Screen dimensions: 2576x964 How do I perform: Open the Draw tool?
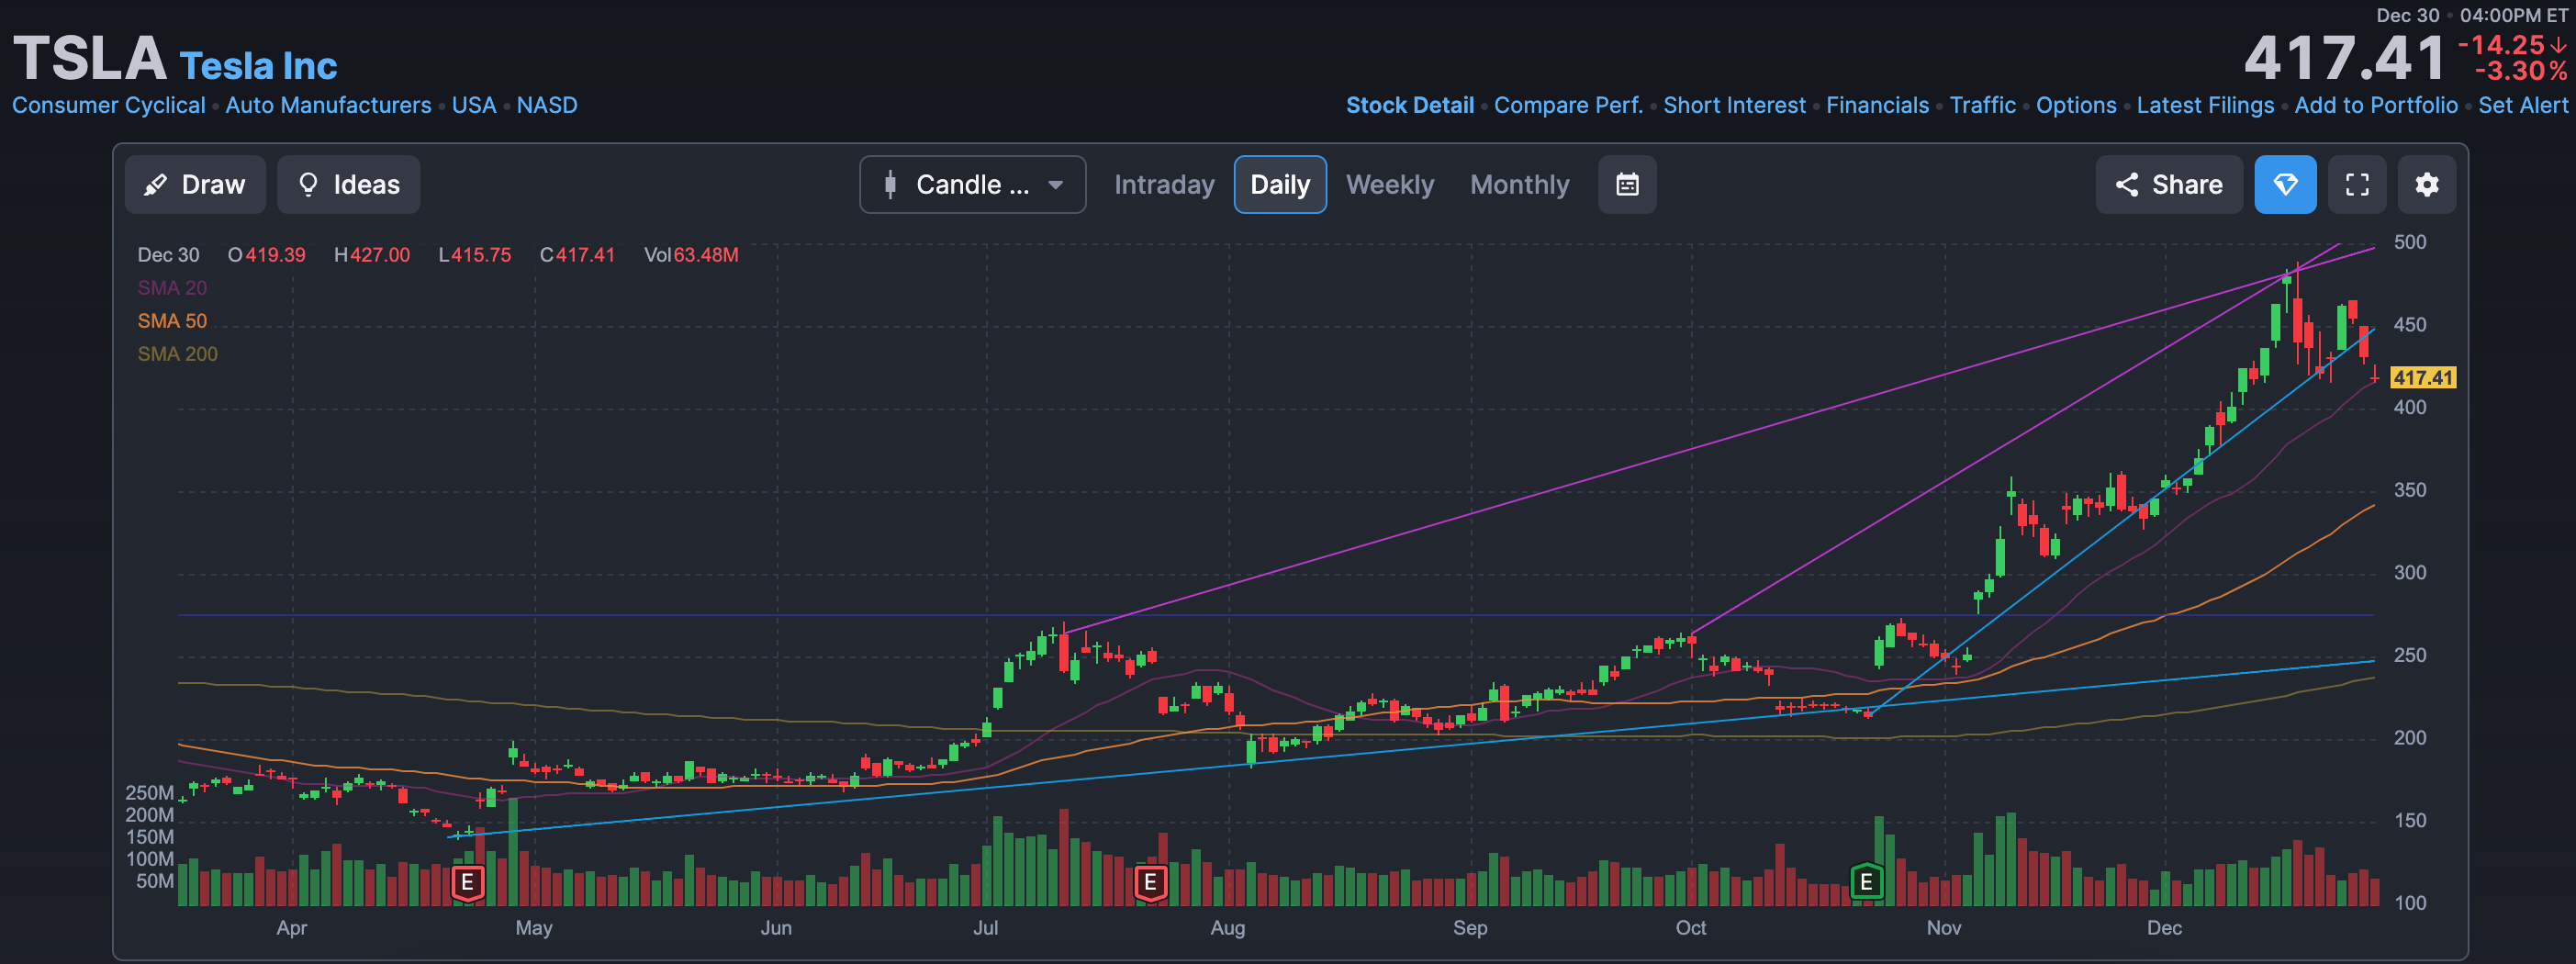(195, 185)
